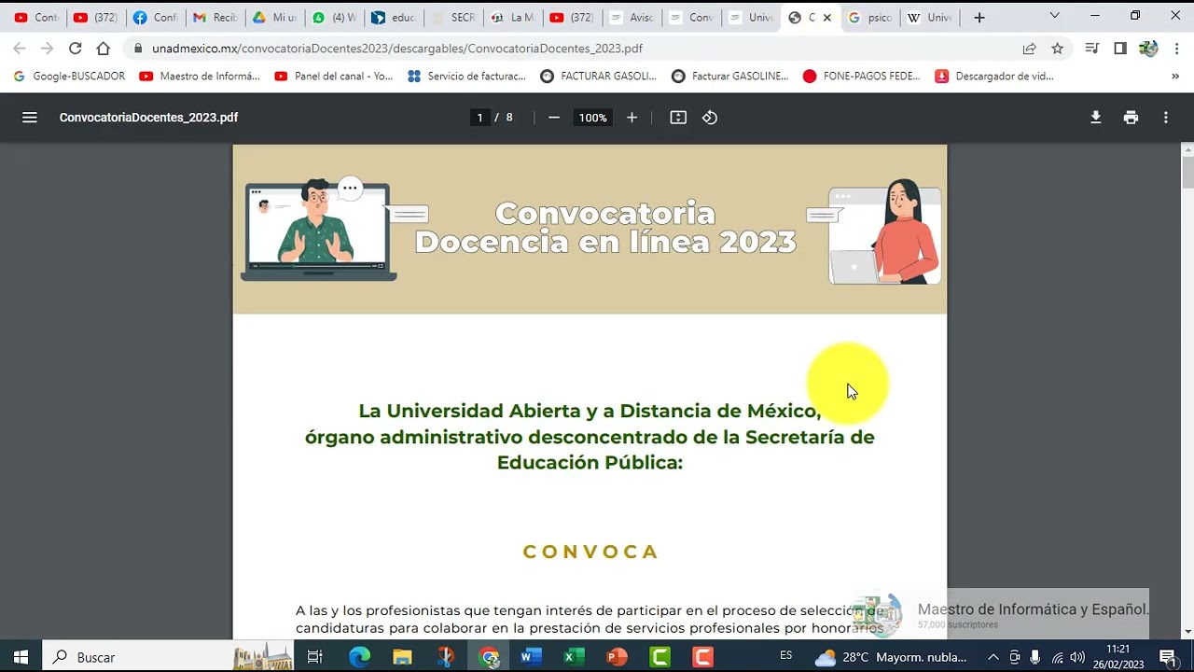The height and width of the screenshot is (672, 1194).
Task: Download the ConvocatoriaDocentes_2023 PDF
Action: pos(1095,117)
